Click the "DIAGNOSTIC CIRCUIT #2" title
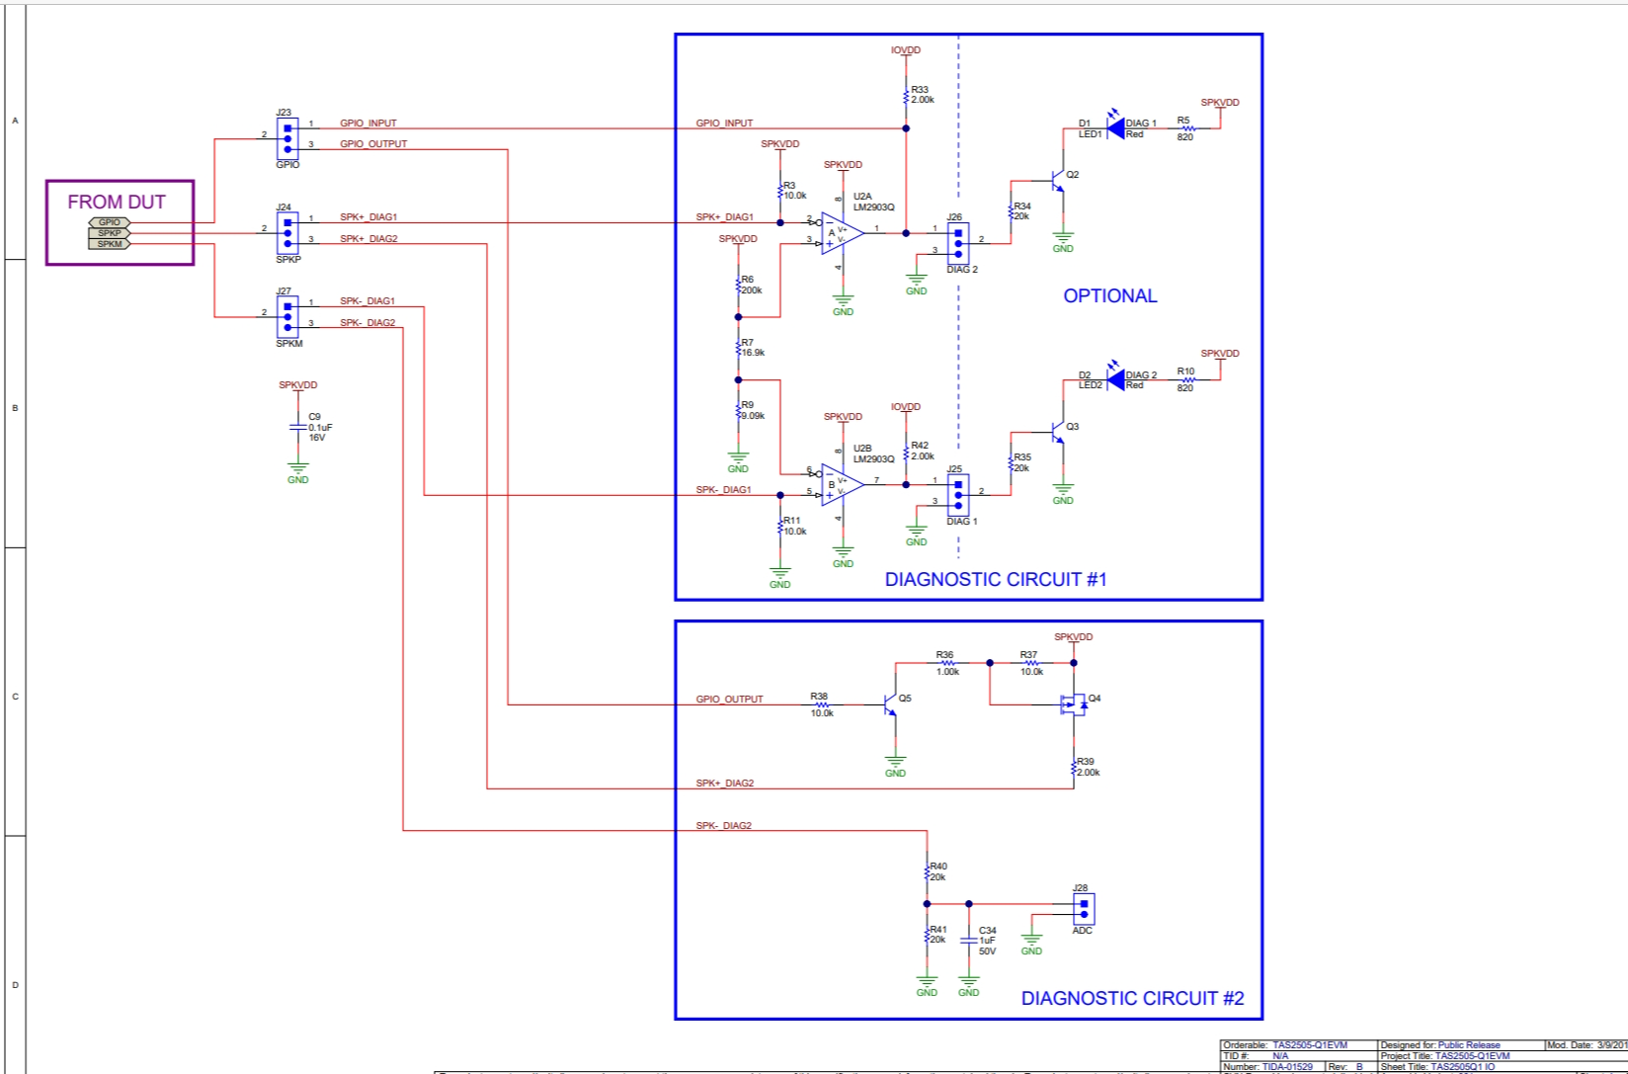The width and height of the screenshot is (1628, 1074). (1132, 998)
